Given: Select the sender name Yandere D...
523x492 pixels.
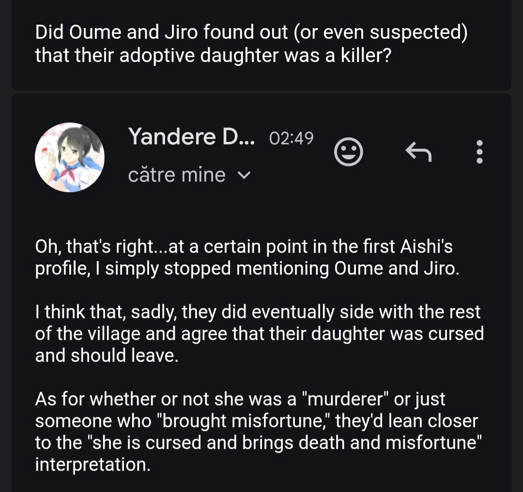Looking at the screenshot, I should click(191, 137).
